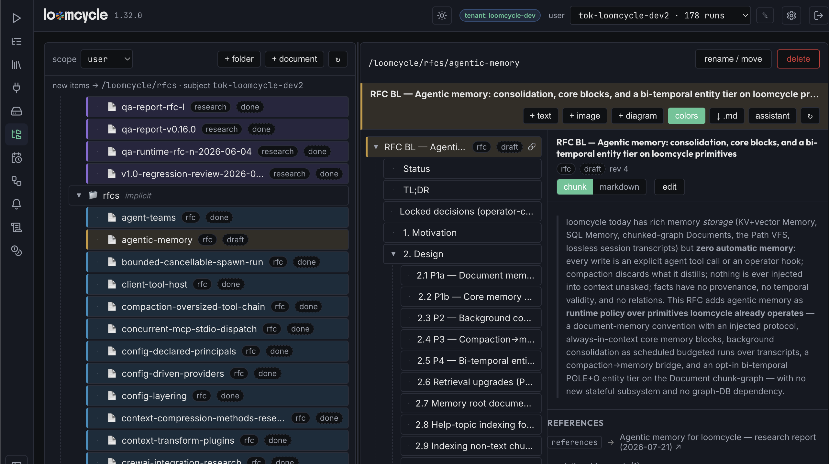The width and height of the screenshot is (829, 464).
Task: Open the assistant
Action: click(x=772, y=116)
